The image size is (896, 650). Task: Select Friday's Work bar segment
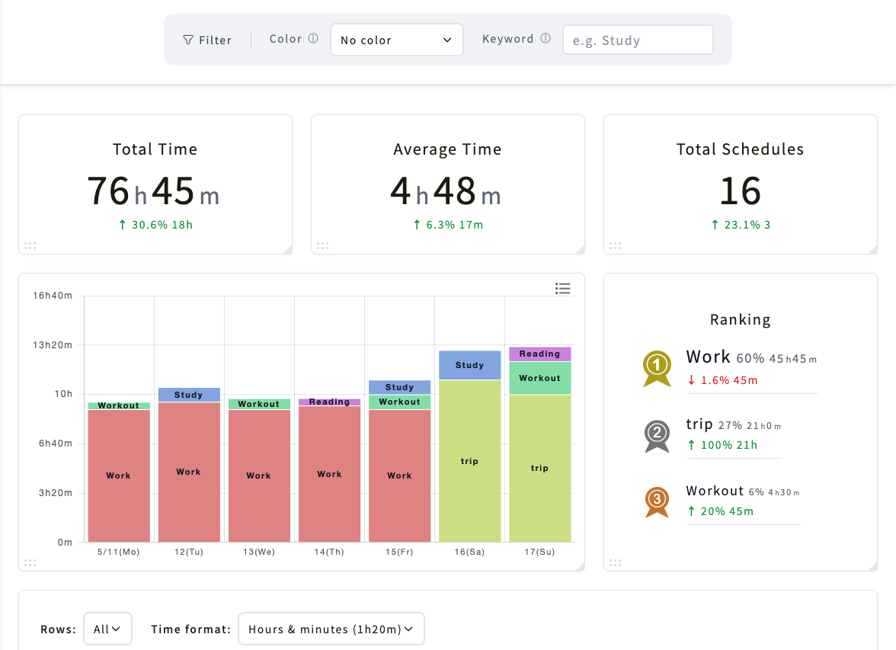pos(399,475)
